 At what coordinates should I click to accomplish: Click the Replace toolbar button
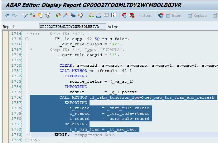point(197,15)
